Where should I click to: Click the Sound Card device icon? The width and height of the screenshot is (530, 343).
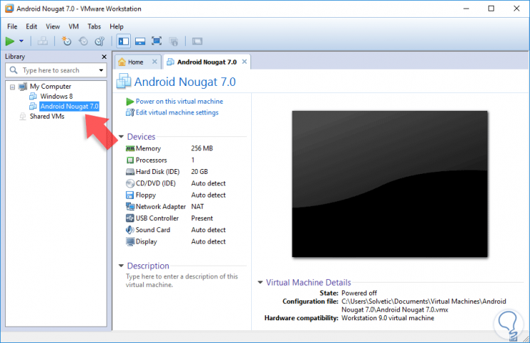tap(129, 230)
